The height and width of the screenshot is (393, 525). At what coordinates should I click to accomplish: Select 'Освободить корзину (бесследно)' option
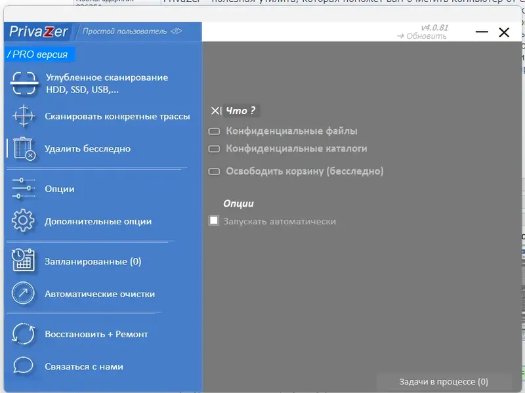[296, 171]
